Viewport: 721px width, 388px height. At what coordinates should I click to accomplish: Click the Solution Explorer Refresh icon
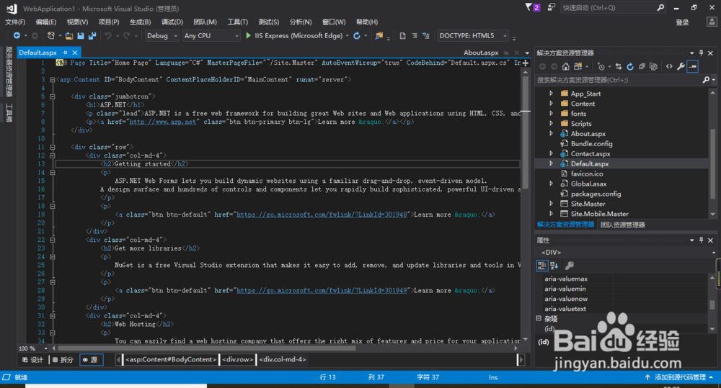click(630, 66)
